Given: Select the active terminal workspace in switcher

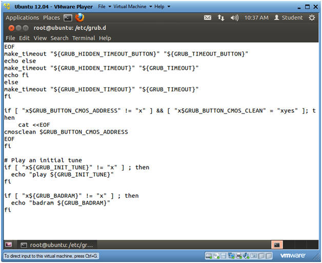Looking at the screenshot, I should [277, 245].
